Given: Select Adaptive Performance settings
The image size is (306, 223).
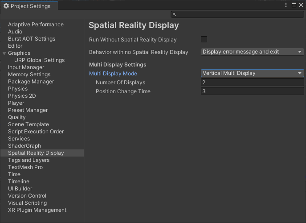Looking at the screenshot, I should coord(36,25).
